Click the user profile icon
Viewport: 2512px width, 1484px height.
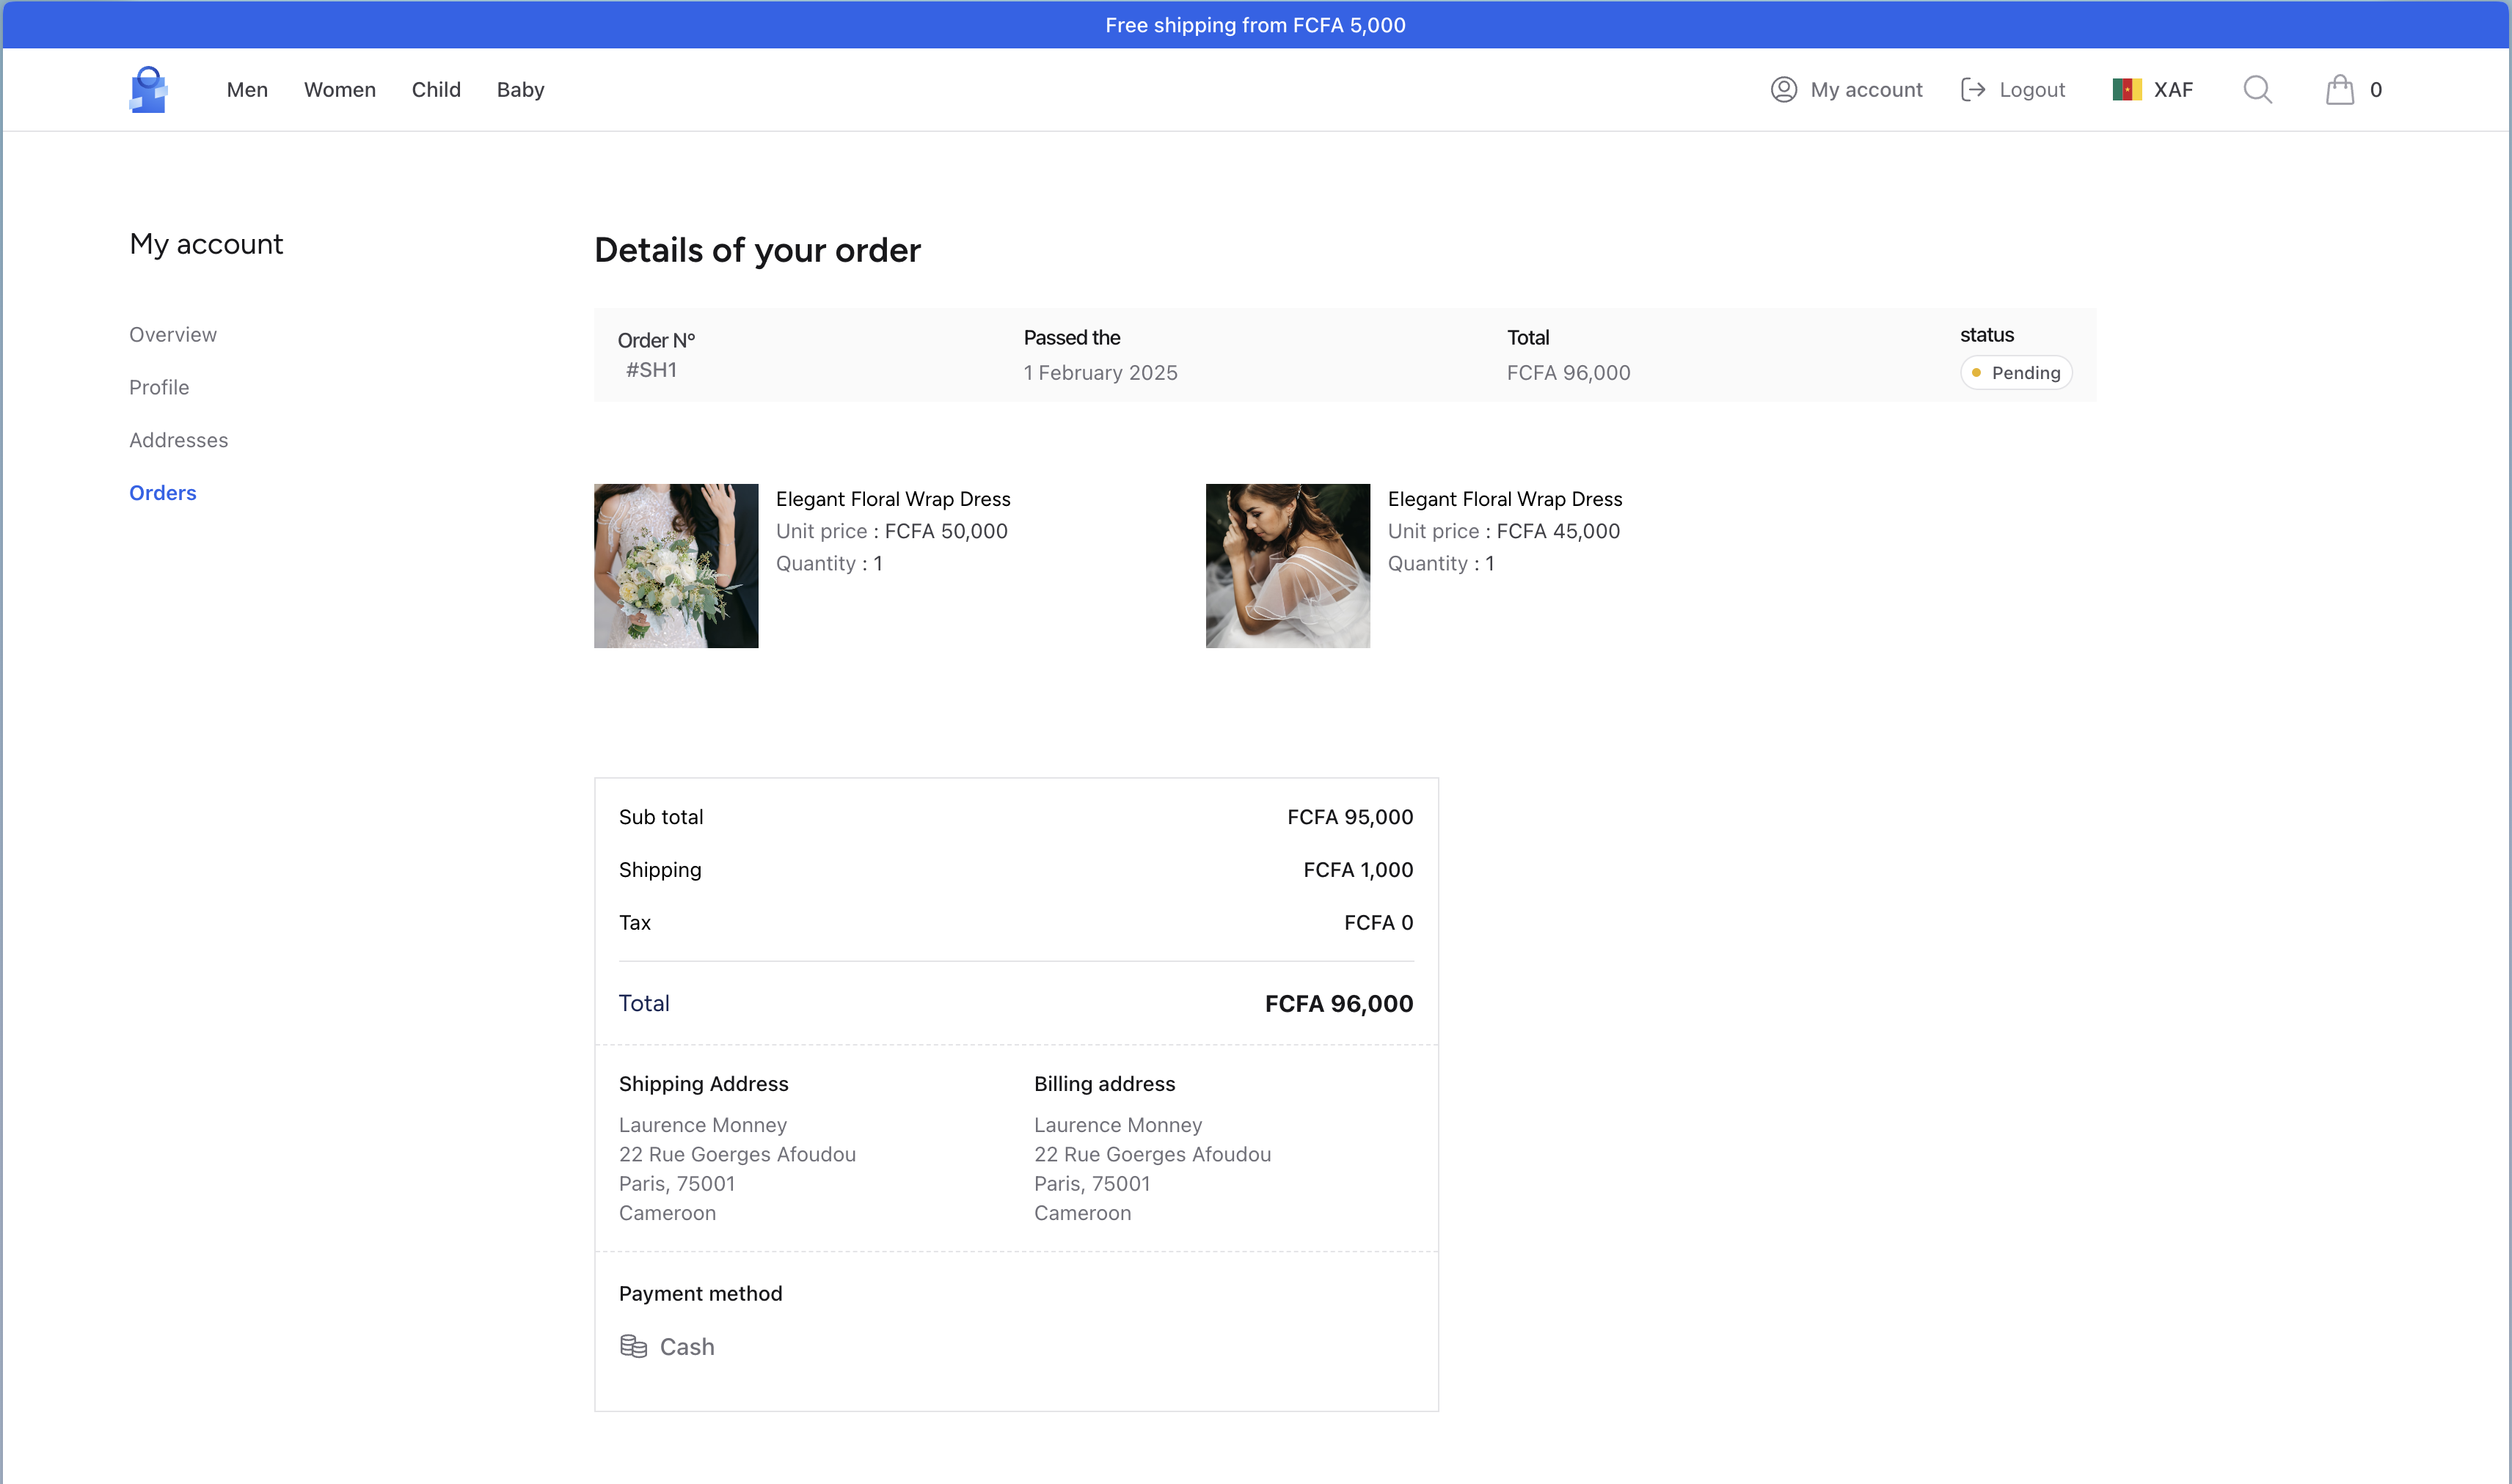coord(1783,90)
